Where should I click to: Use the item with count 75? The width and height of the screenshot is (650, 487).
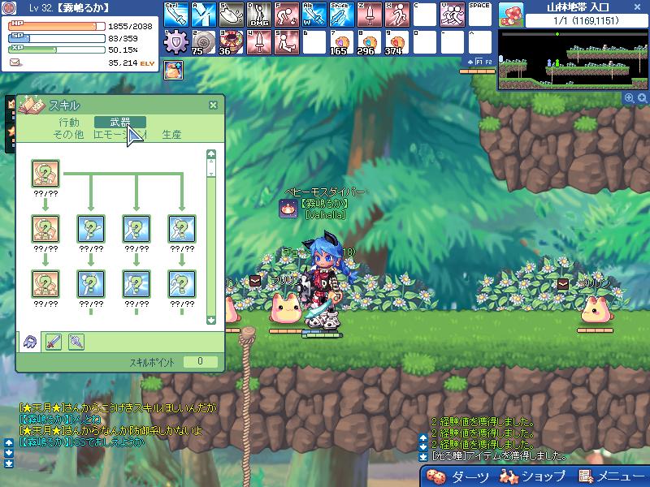pyautogui.click(x=204, y=42)
